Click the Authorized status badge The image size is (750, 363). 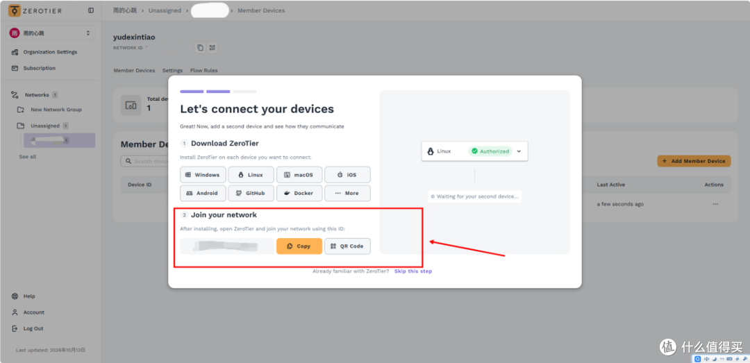[490, 151]
